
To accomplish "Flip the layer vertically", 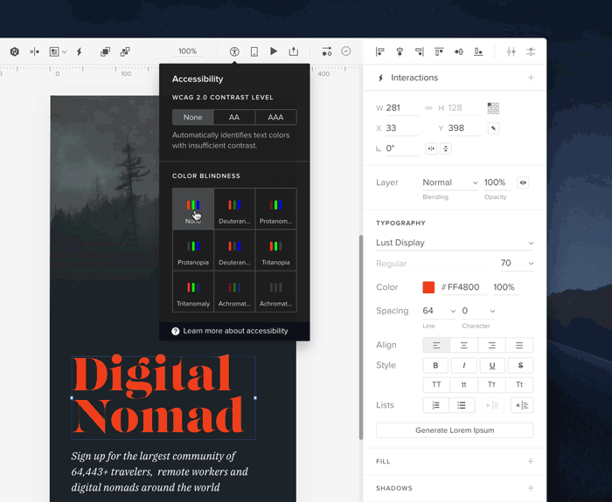I will (446, 148).
